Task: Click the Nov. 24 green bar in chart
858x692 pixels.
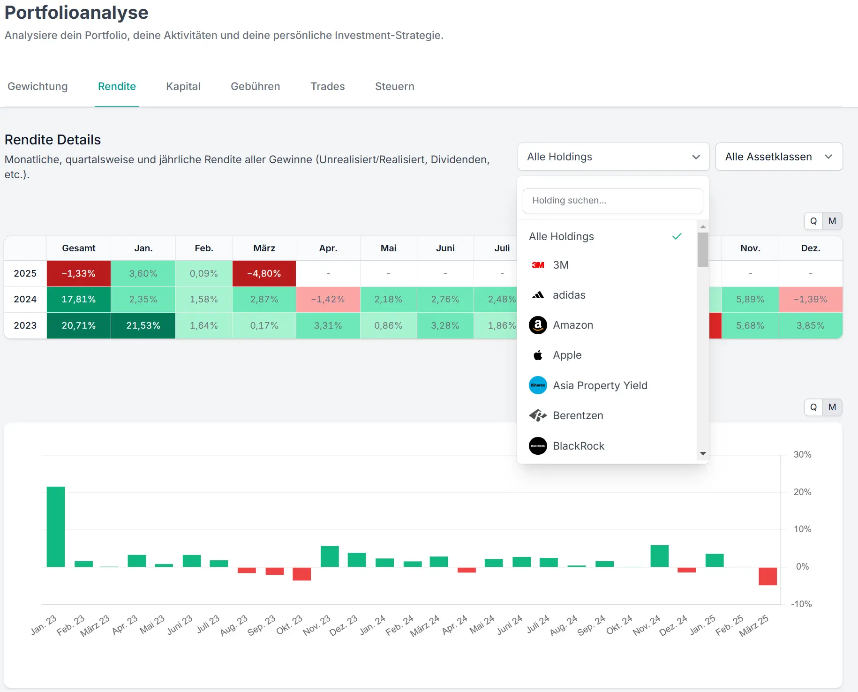Action: [660, 556]
